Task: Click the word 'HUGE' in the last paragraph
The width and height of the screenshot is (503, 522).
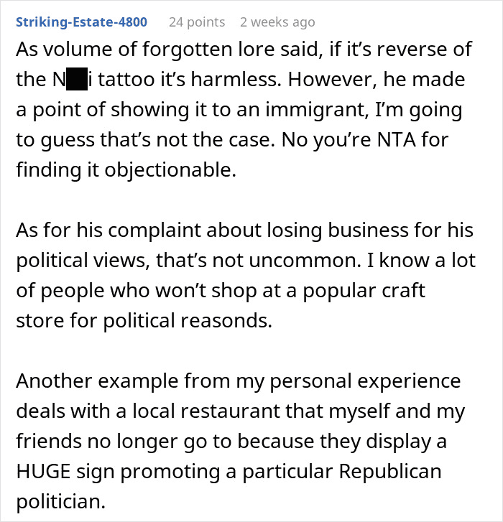Action: coord(43,472)
